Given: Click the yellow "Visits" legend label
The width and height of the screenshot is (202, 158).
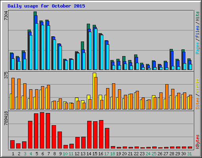Looking at the screenshot, I should coord(197,86).
